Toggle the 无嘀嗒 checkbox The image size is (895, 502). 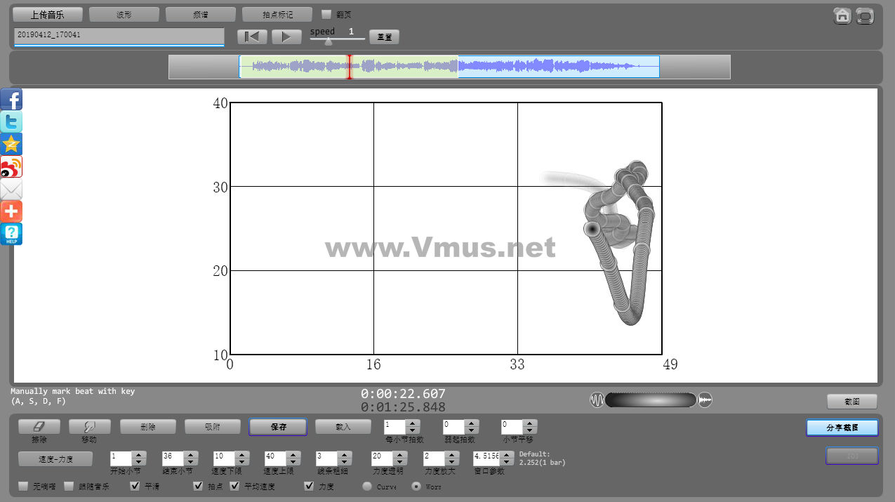coord(23,486)
